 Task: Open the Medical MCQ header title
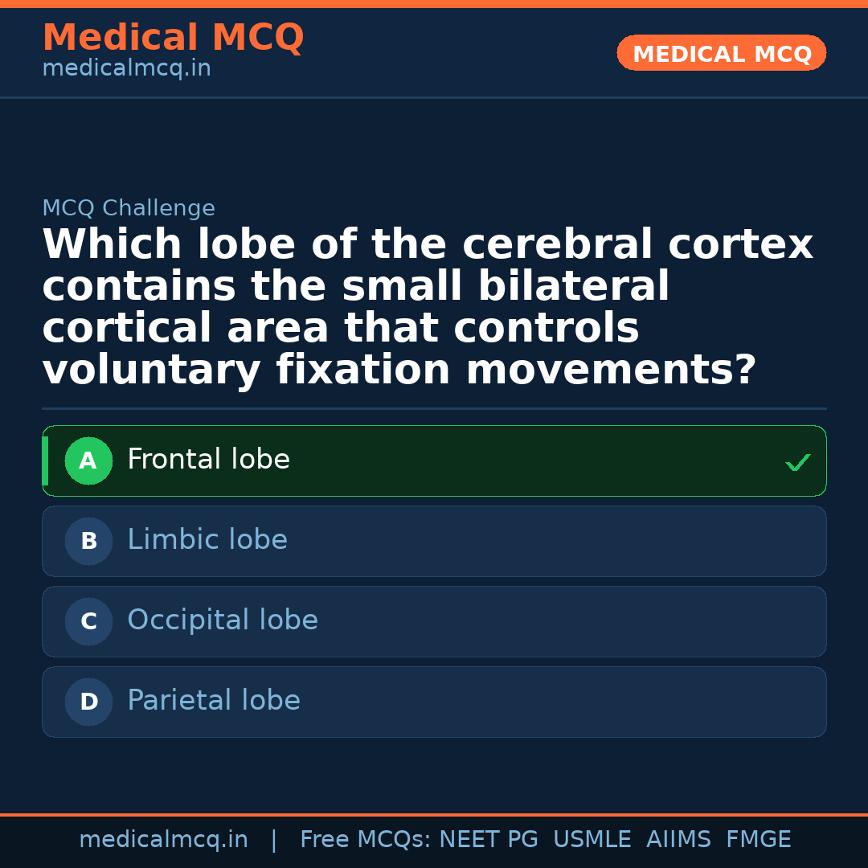pyautogui.click(x=173, y=38)
